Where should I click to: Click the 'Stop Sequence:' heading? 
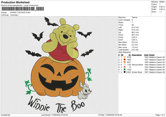coord(125,52)
